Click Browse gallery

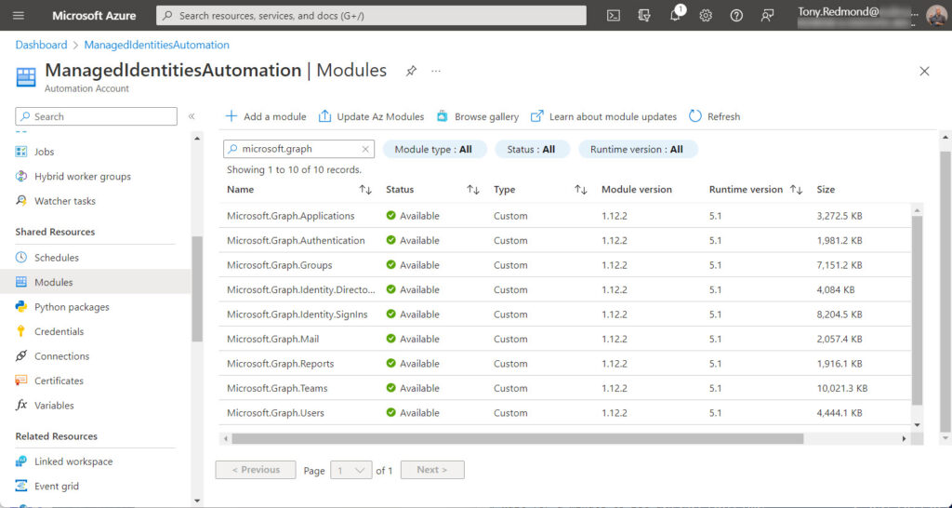(477, 116)
